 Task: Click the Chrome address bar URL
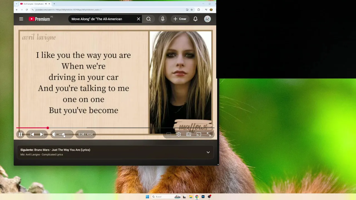click(x=68, y=10)
